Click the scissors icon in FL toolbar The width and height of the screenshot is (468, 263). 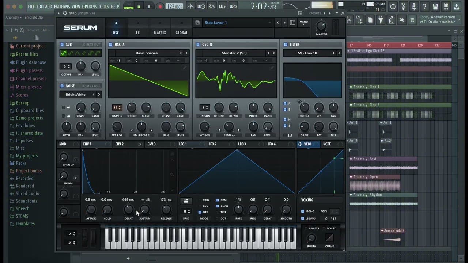click(x=403, y=7)
